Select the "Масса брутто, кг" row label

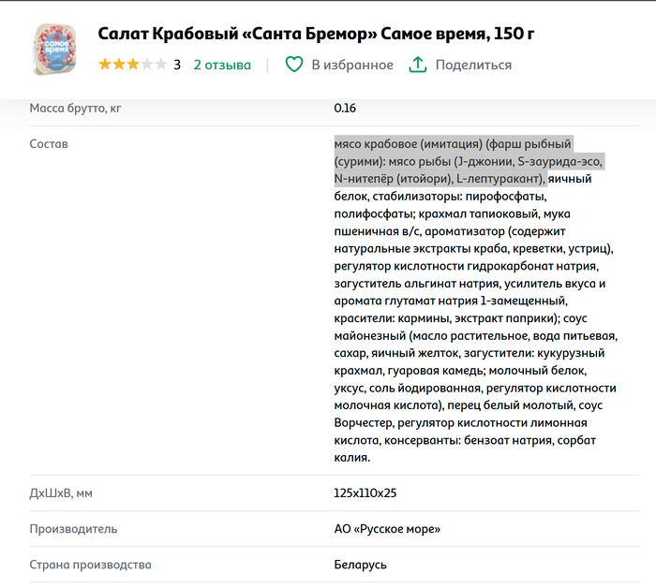click(76, 109)
